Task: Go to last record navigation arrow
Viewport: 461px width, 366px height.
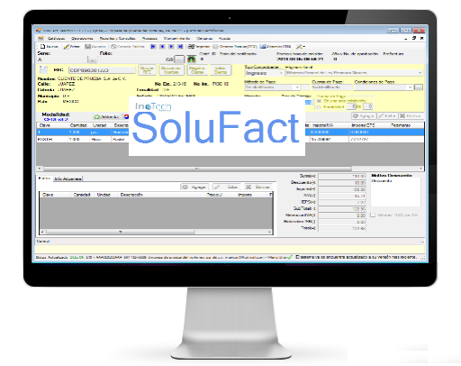Action: point(180,47)
